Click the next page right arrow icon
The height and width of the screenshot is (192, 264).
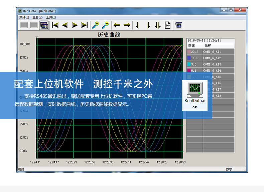75,25
